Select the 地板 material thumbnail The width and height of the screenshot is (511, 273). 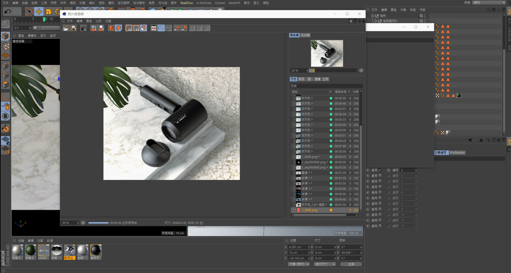pyautogui.click(x=83, y=252)
